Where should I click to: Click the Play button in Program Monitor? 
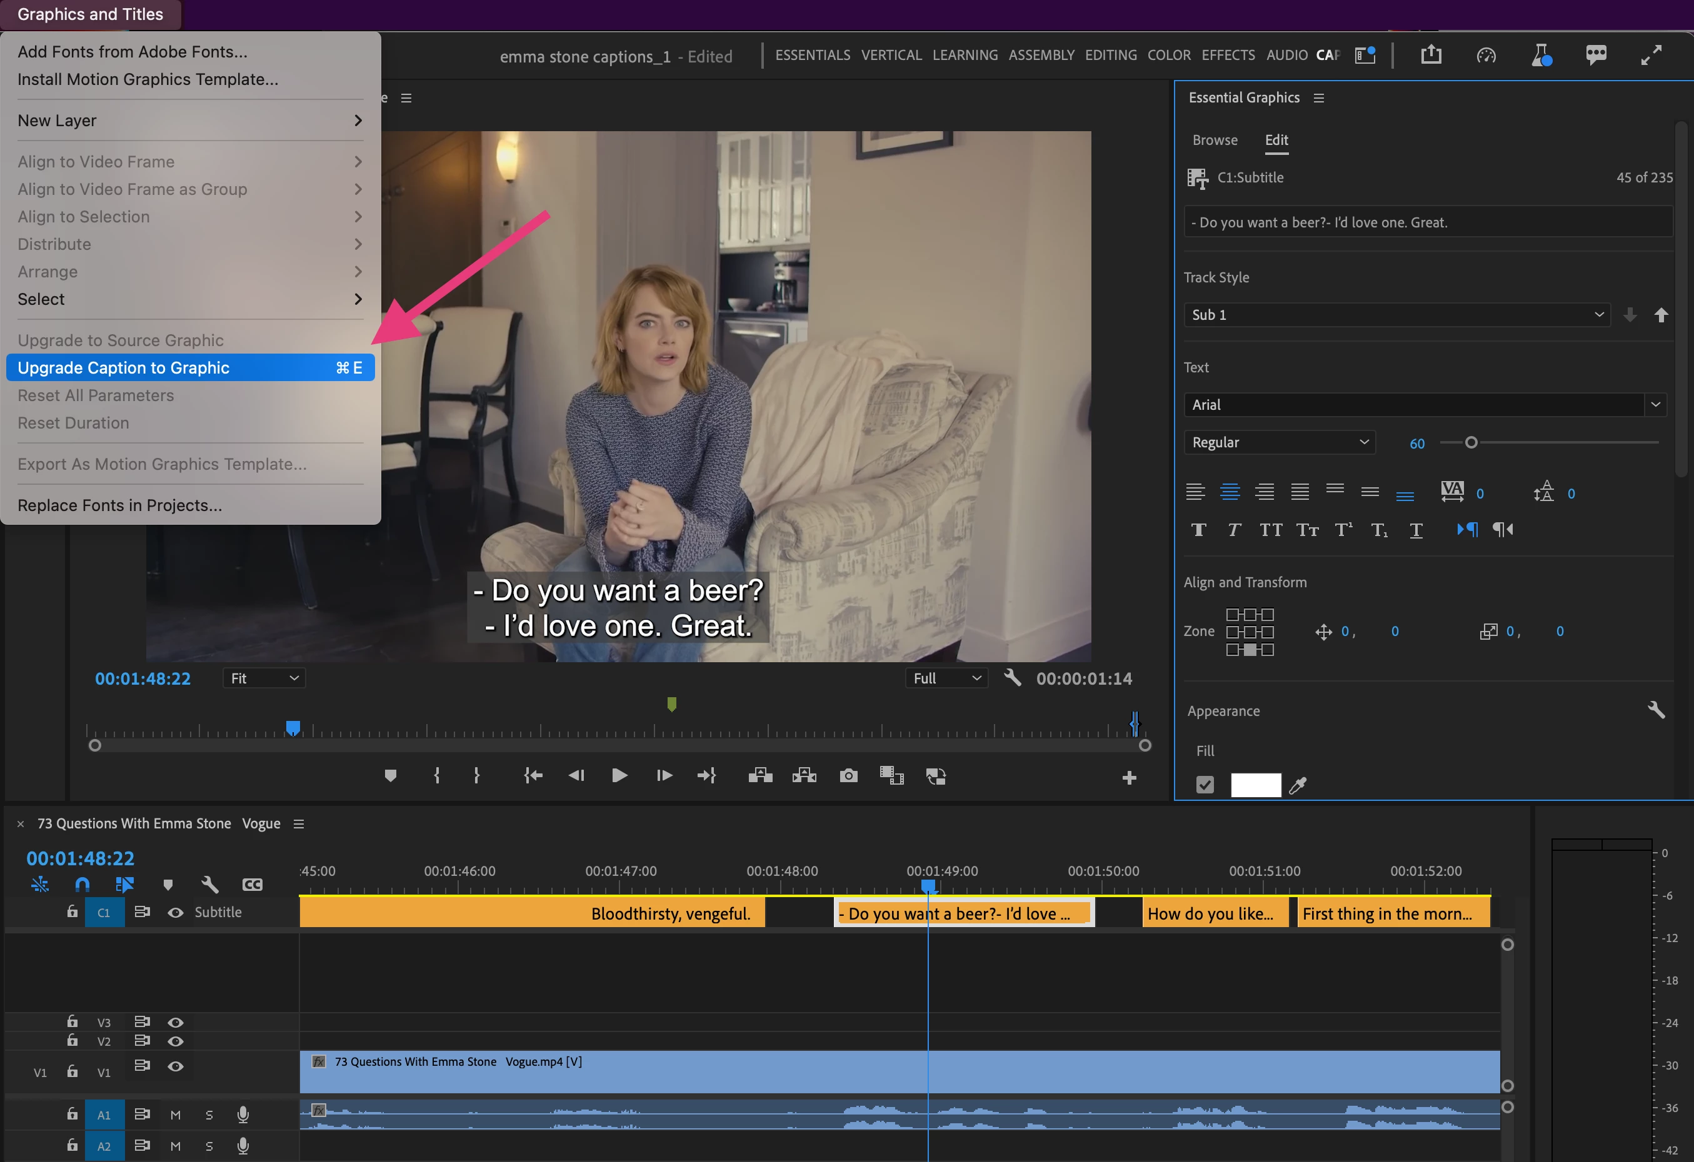[619, 776]
